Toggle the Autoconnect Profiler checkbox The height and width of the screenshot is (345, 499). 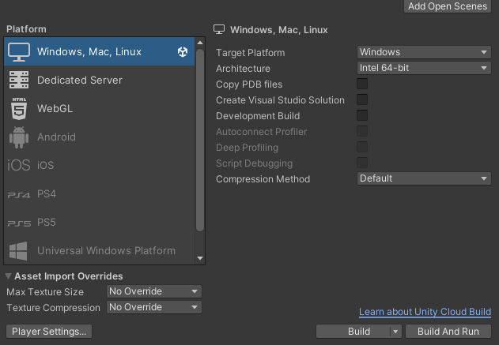(x=362, y=131)
